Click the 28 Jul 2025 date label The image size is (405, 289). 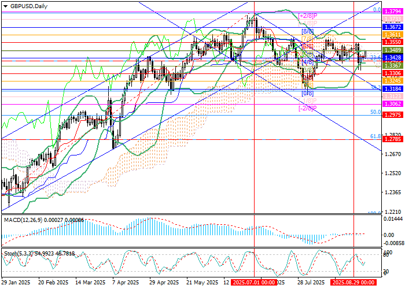point(311,282)
